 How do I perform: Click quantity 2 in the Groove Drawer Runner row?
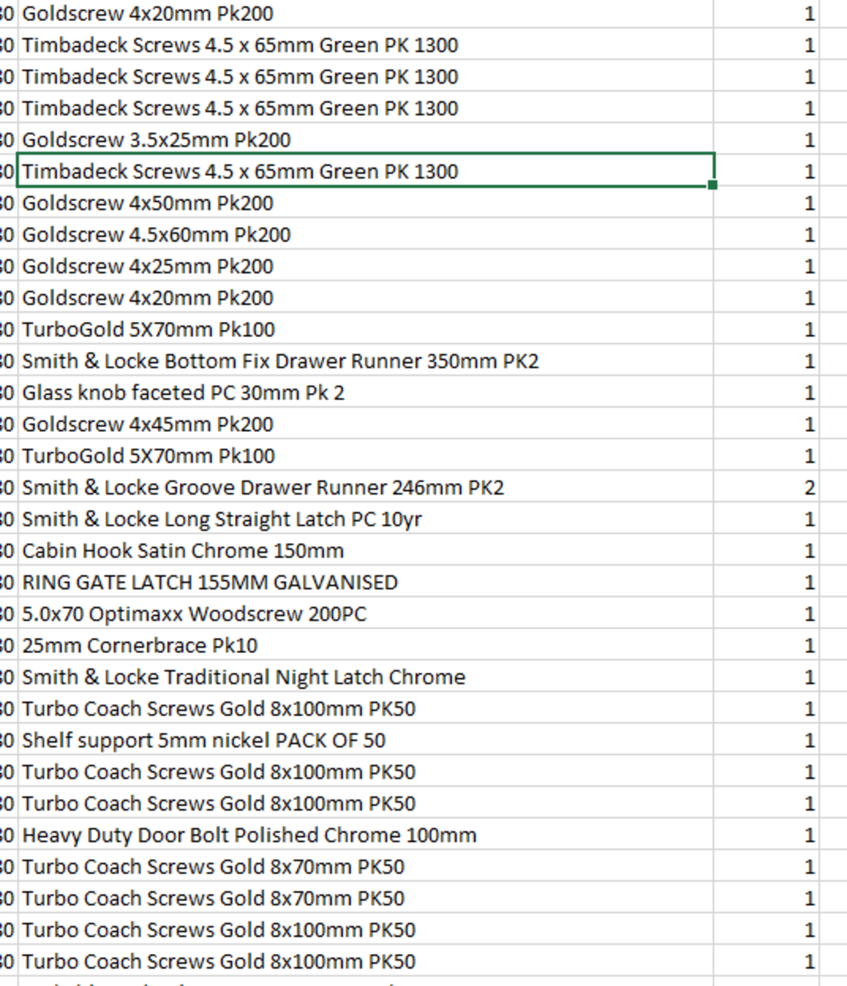point(766,487)
